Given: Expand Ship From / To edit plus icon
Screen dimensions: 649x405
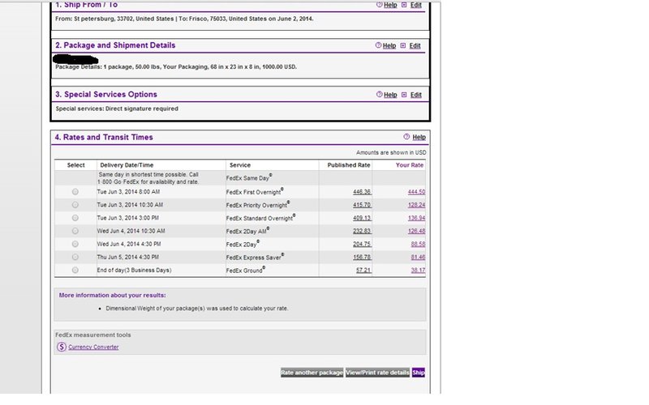Looking at the screenshot, I should point(404,5).
